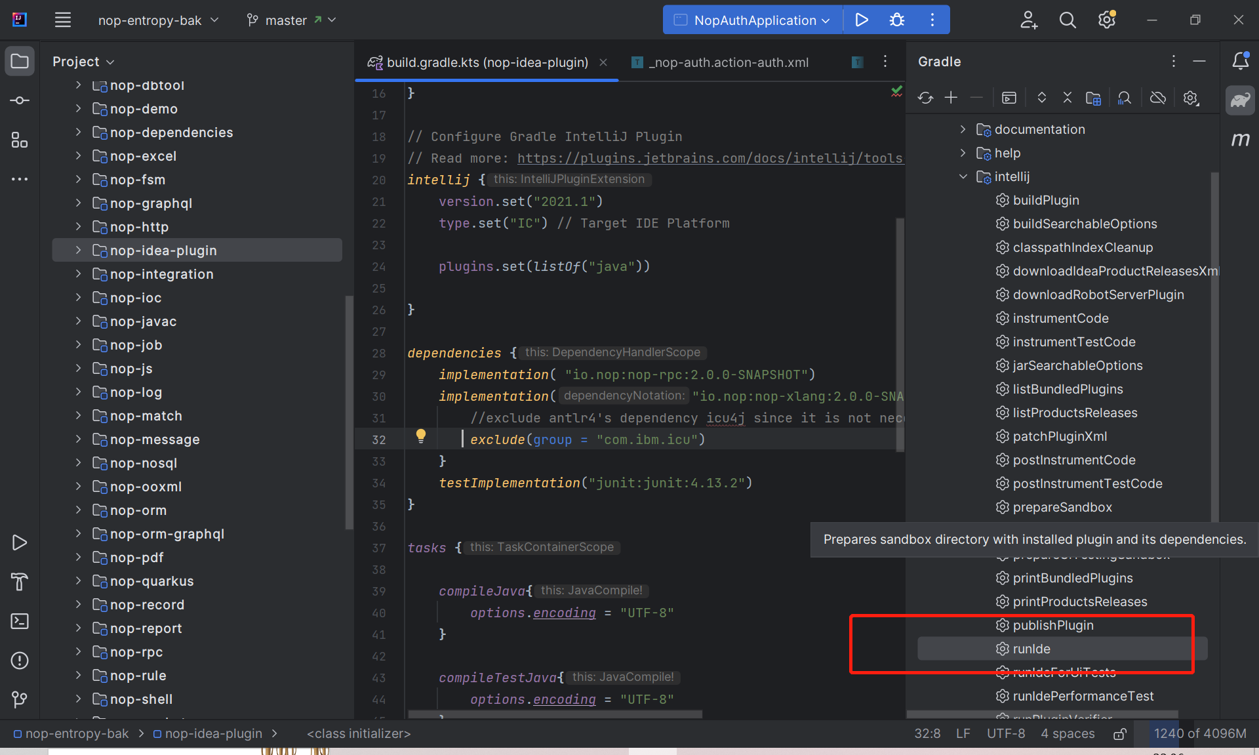This screenshot has width=1259, height=755.
Task: Collapse all Gradle tree nodes
Action: [1068, 98]
